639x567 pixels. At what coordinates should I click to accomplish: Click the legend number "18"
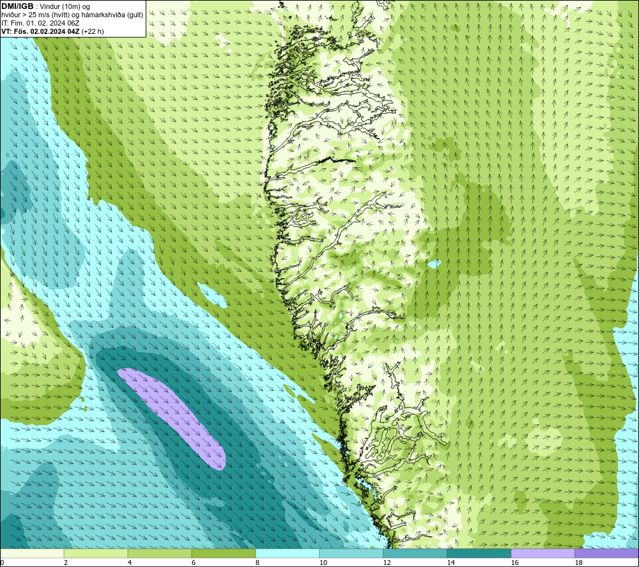click(x=578, y=563)
